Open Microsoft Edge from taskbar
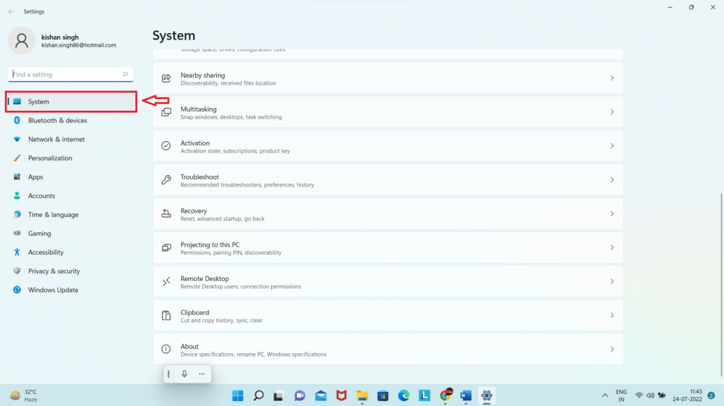Image resolution: width=724 pixels, height=406 pixels. coord(404,395)
